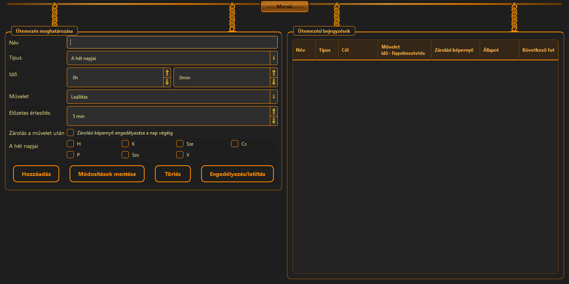The width and height of the screenshot is (569, 284).
Task: Click Engedélyezés/letiltás button
Action: [x=237, y=174]
